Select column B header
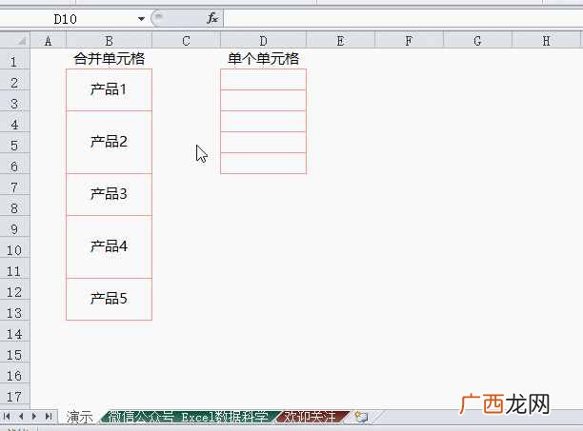The width and height of the screenshot is (583, 431). [x=109, y=41]
